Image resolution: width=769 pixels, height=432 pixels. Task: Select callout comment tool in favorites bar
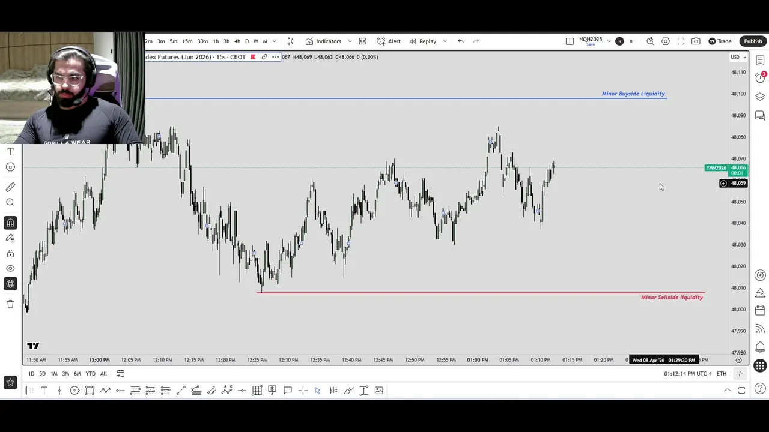287,391
